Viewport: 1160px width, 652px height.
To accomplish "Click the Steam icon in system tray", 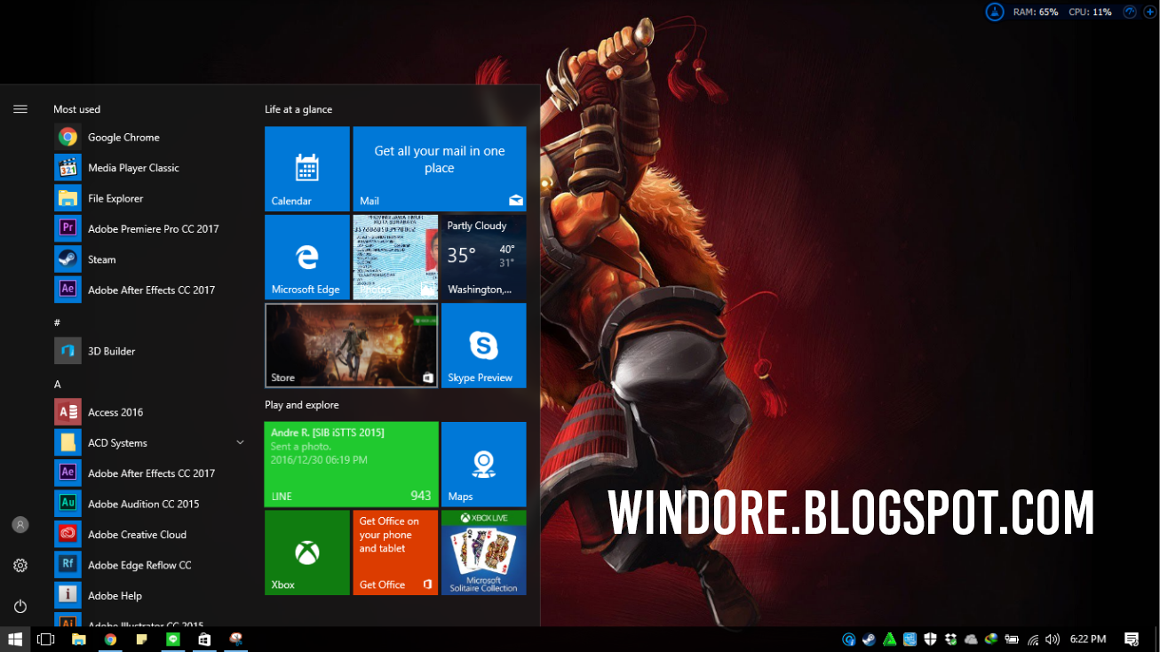I will (x=869, y=640).
